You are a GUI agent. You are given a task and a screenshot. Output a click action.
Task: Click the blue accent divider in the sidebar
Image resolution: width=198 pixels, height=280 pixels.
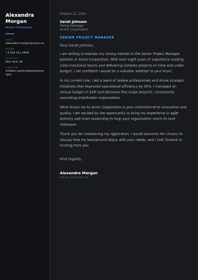coord(10,34)
